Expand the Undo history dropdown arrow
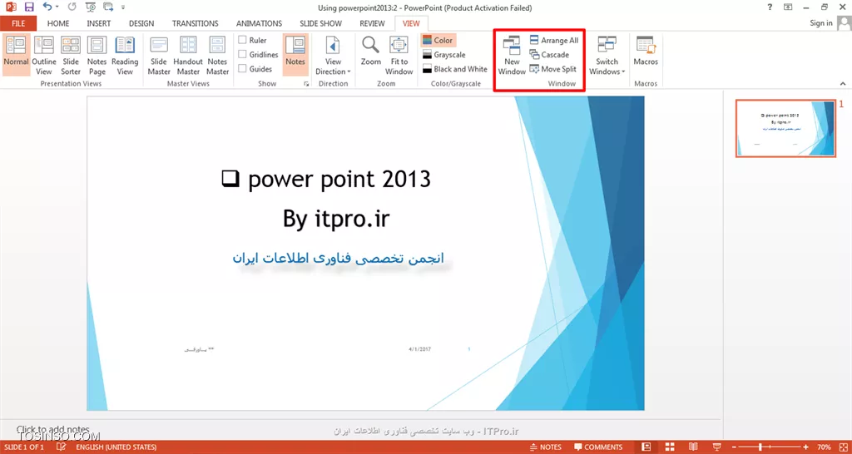 (57, 7)
